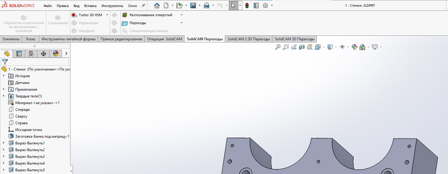
Task: Click the View Settings monitor icon
Action: click(374, 47)
